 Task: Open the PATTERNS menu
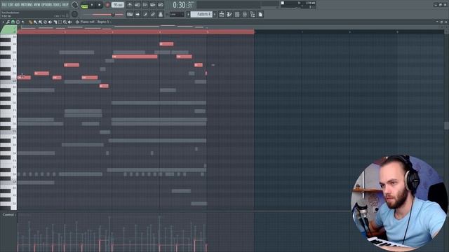tap(27, 5)
